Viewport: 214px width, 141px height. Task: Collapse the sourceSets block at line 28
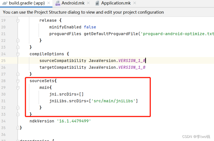[x=18, y=81]
